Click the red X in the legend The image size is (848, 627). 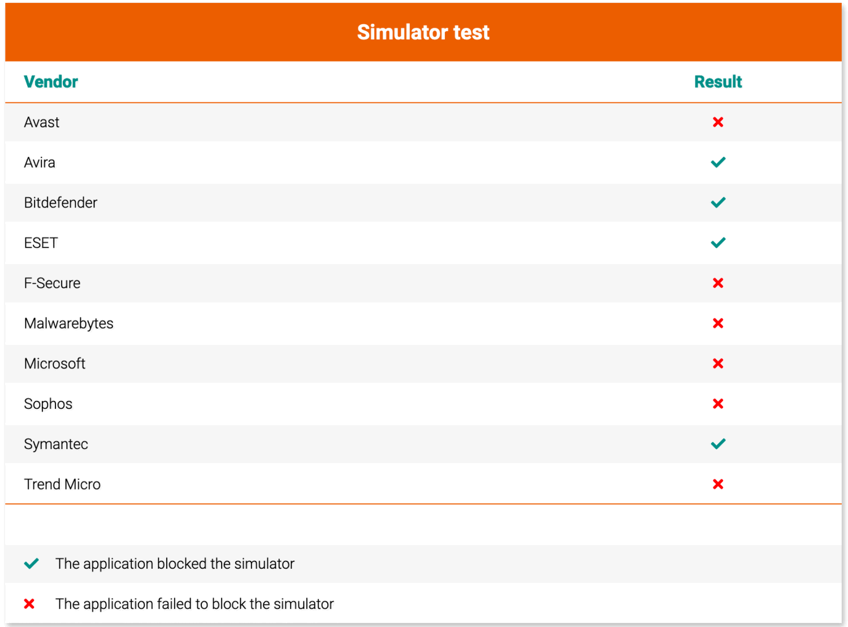(29, 604)
